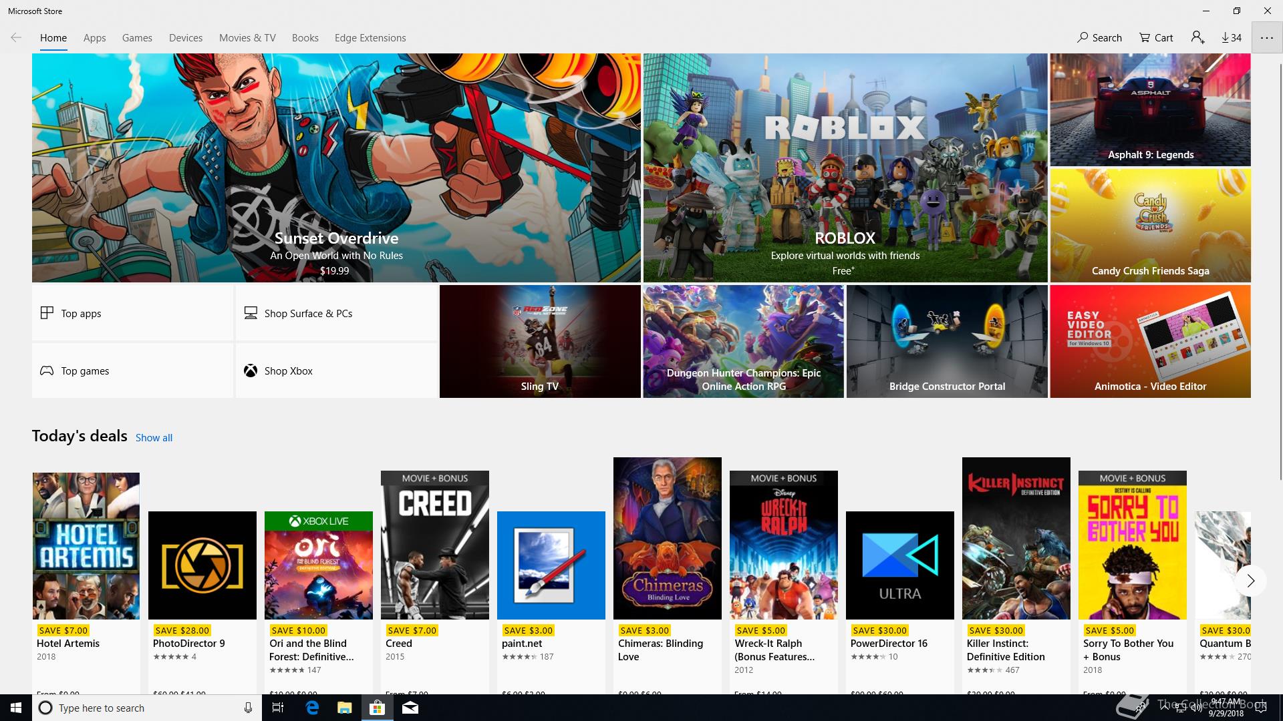Open the See more ellipsis menu
Viewport: 1283px width, 721px height.
coord(1267,37)
